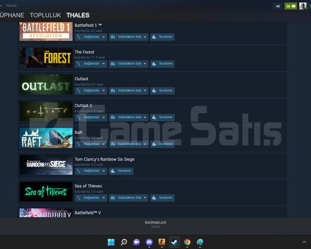Open the green 38 messages inbox
This screenshot has width=311, height=249.
[x=291, y=6]
